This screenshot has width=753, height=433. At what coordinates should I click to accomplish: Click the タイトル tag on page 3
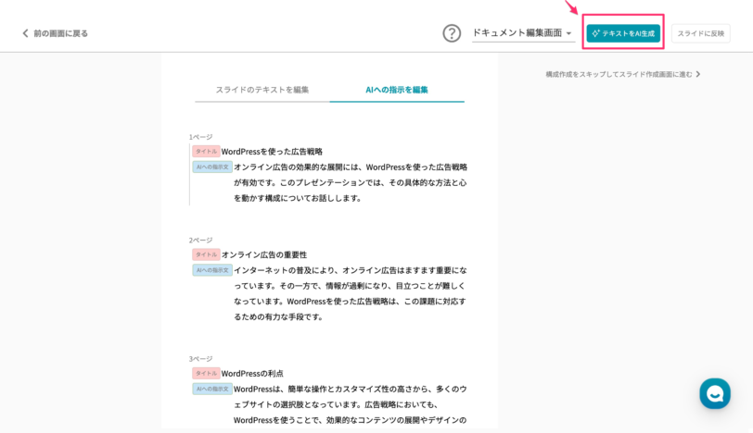click(206, 373)
